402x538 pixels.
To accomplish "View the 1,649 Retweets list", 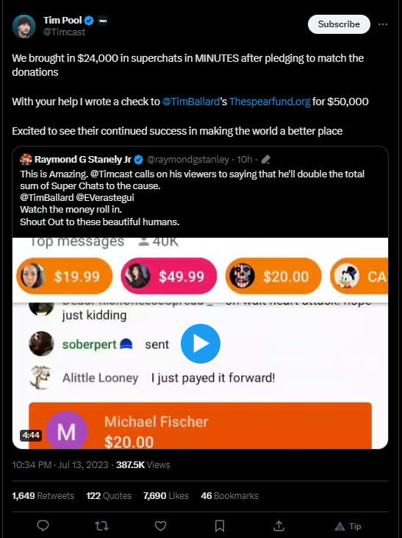I will 43,496.
